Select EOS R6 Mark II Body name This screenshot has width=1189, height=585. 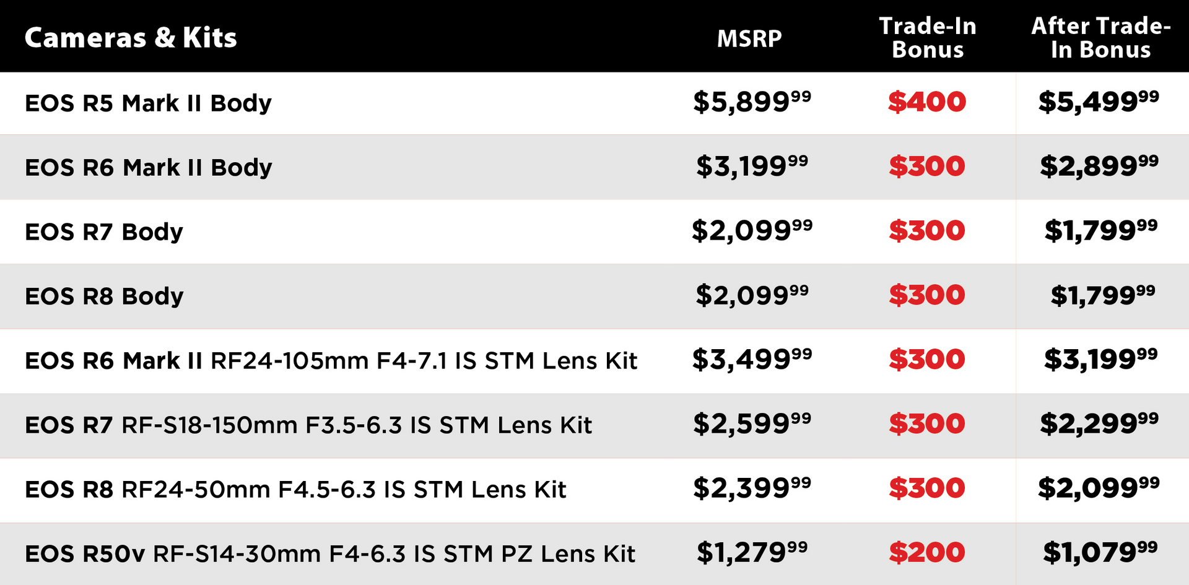(x=149, y=167)
